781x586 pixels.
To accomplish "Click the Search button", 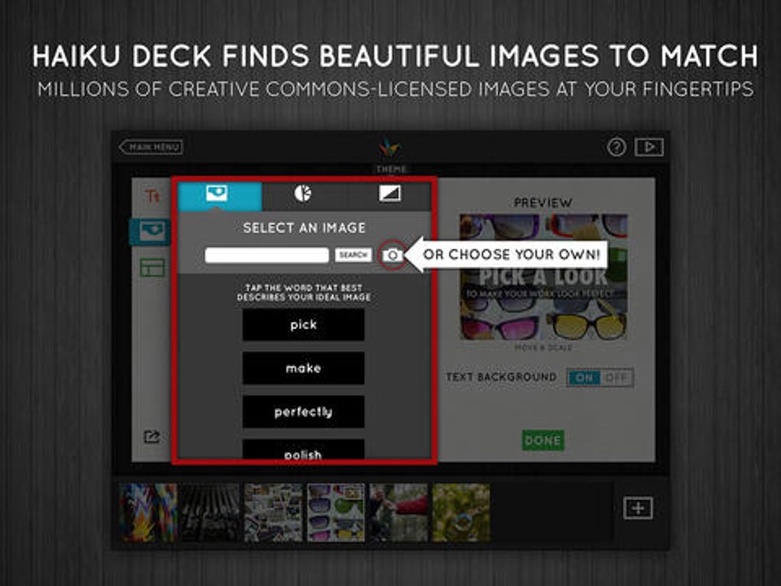I will pyautogui.click(x=353, y=255).
